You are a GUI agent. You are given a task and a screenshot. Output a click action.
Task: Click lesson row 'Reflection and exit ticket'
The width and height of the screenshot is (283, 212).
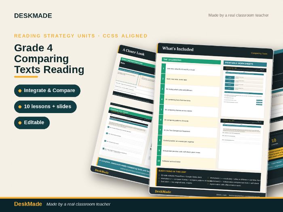(188, 162)
